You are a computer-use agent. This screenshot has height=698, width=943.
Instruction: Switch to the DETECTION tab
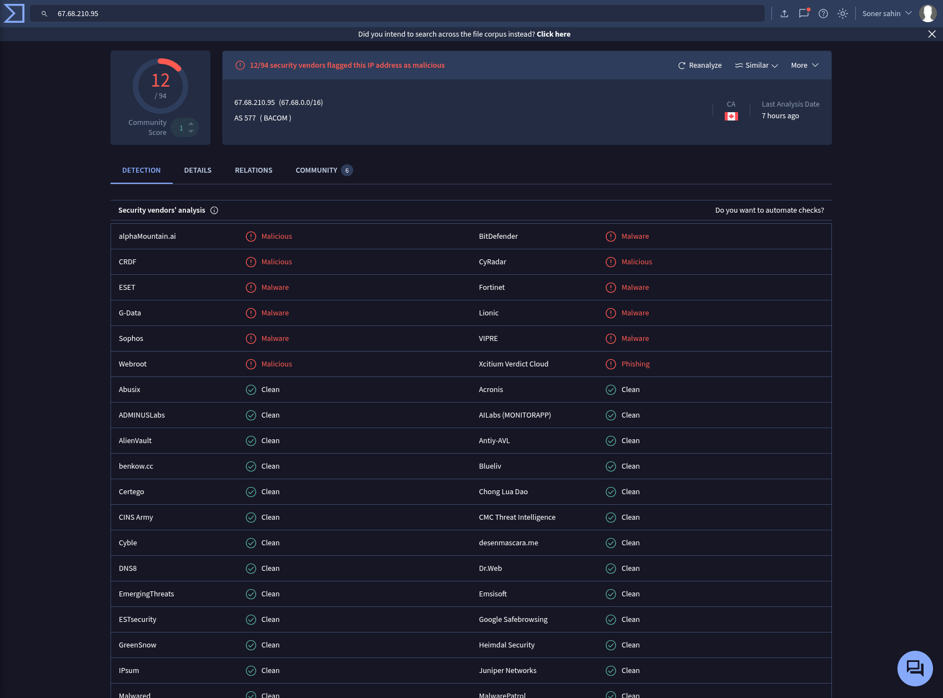(x=142, y=170)
